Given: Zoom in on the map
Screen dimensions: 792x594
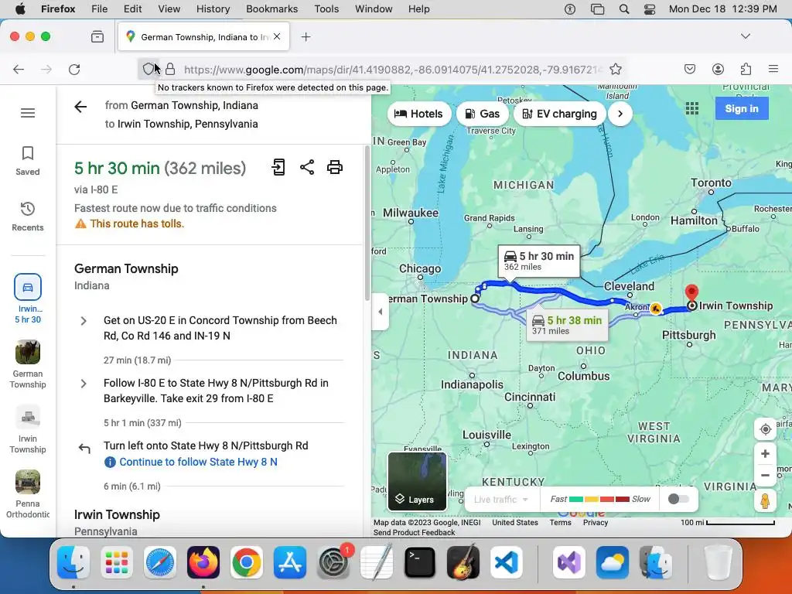Looking at the screenshot, I should coord(765,454).
